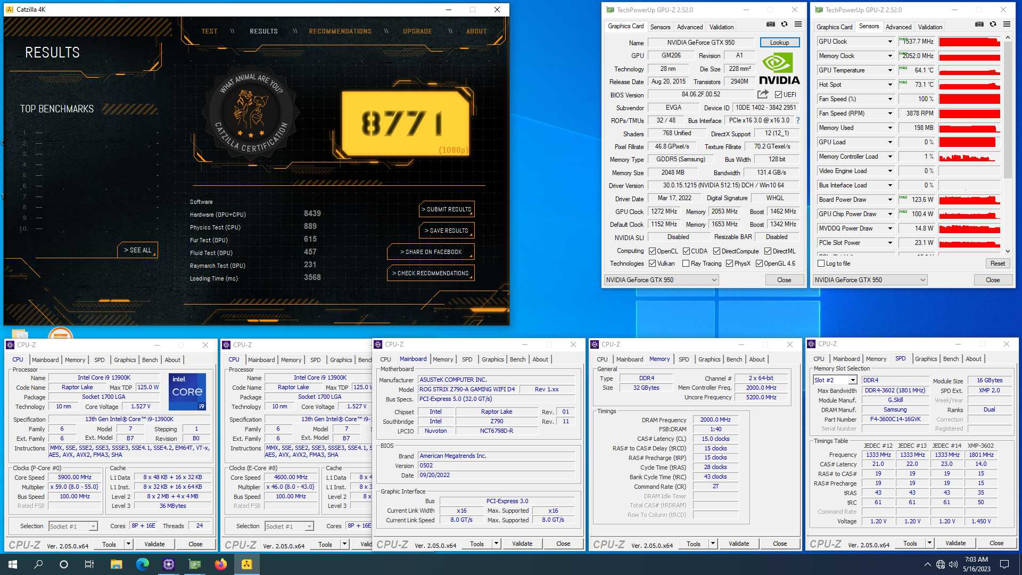Toggle PhysX checkbox in GPU-Z

click(729, 264)
